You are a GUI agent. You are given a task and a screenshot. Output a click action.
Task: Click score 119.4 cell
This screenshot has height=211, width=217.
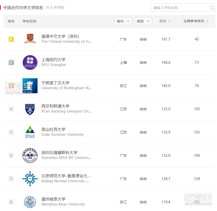coord(166,202)
